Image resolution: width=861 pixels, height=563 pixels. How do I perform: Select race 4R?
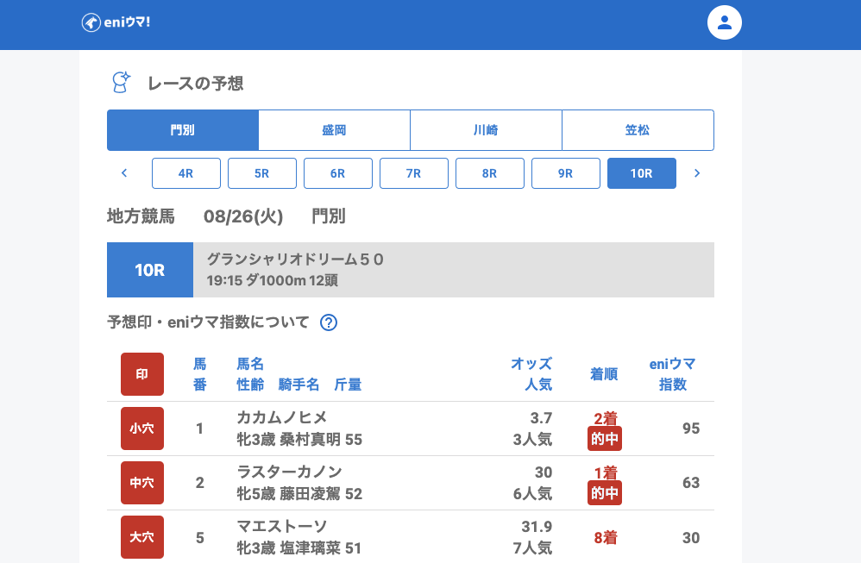(x=186, y=173)
